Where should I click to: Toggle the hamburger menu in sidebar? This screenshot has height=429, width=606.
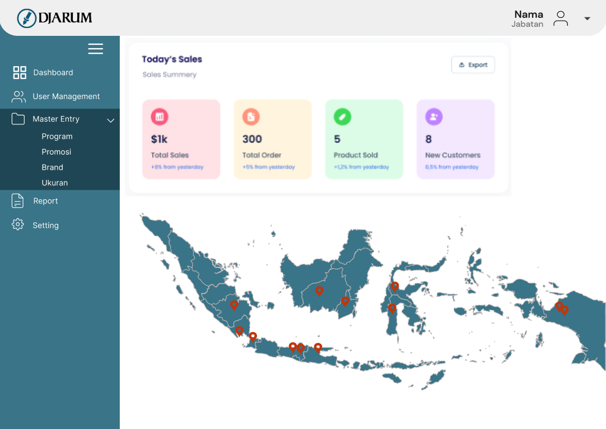(95, 49)
